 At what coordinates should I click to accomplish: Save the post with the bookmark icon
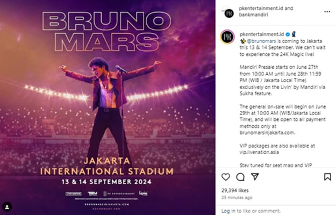(327, 177)
